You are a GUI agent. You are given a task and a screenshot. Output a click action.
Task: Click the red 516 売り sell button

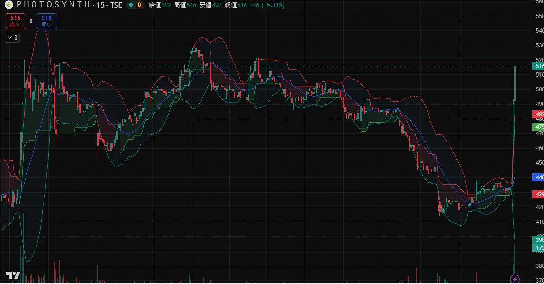point(15,21)
